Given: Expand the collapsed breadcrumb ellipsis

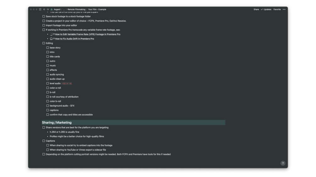Looking at the screenshot, I should [64, 9].
